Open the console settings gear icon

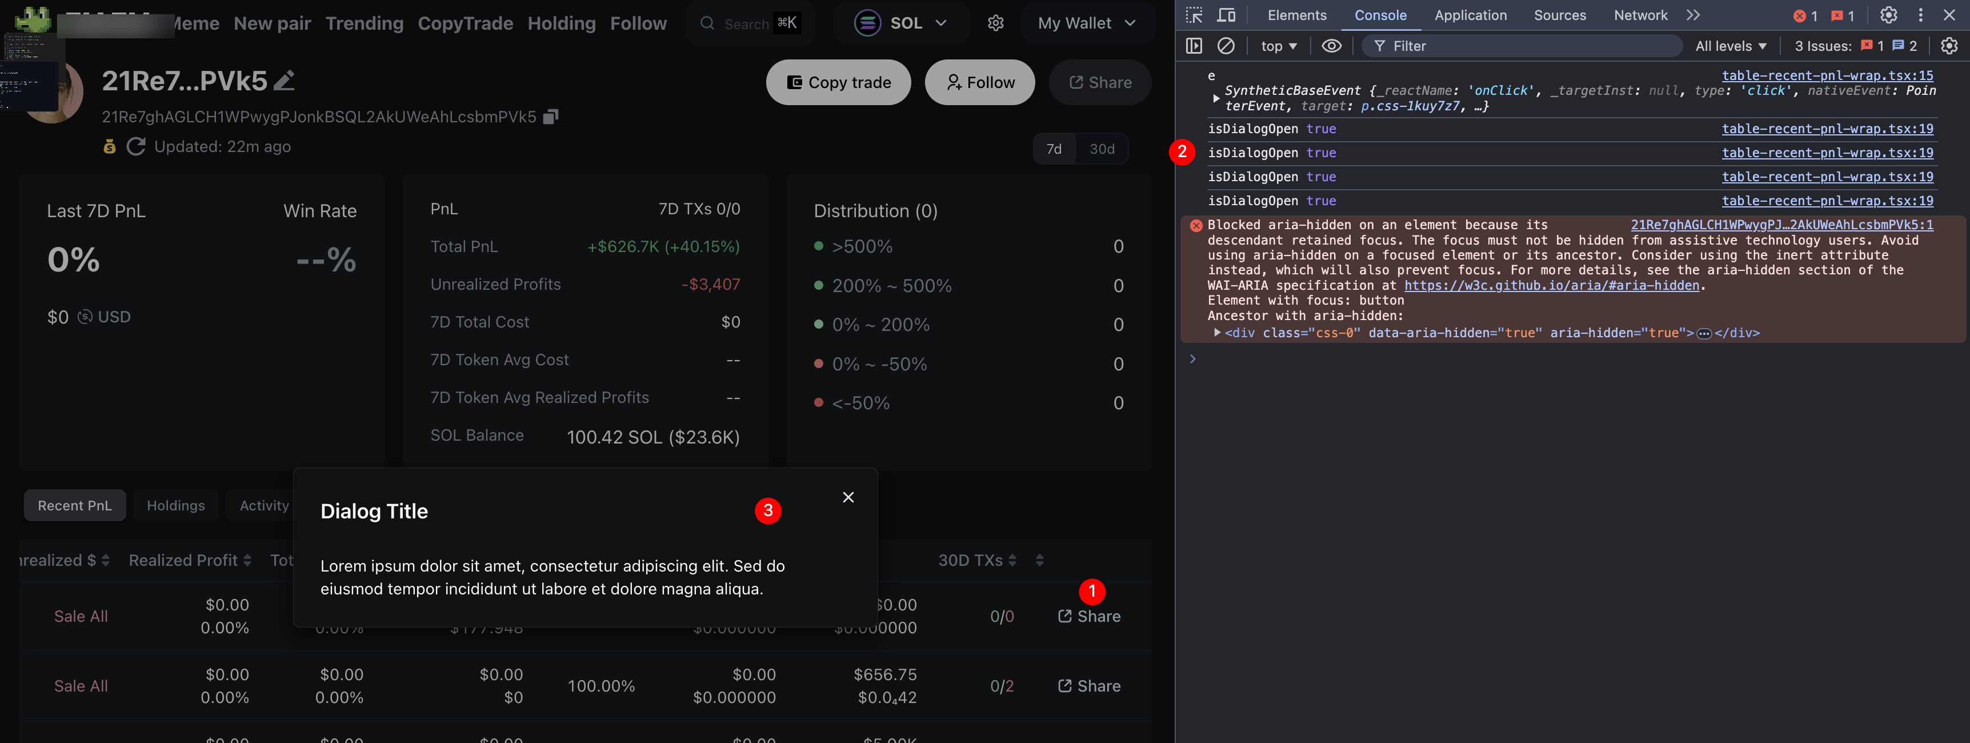[1949, 46]
